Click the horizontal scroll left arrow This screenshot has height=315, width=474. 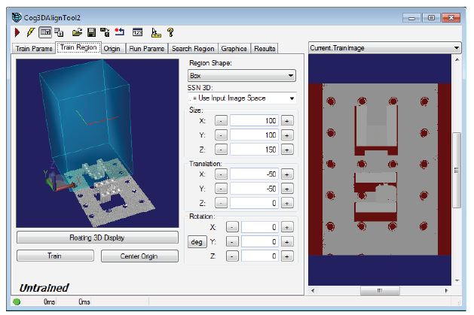point(313,291)
